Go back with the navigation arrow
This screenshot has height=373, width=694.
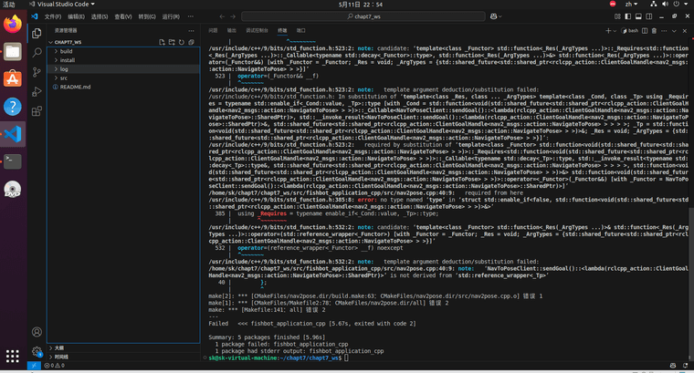click(222, 16)
